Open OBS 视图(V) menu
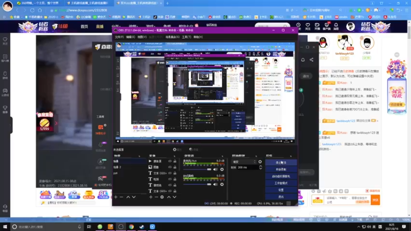411x231 pixels. tap(142, 37)
